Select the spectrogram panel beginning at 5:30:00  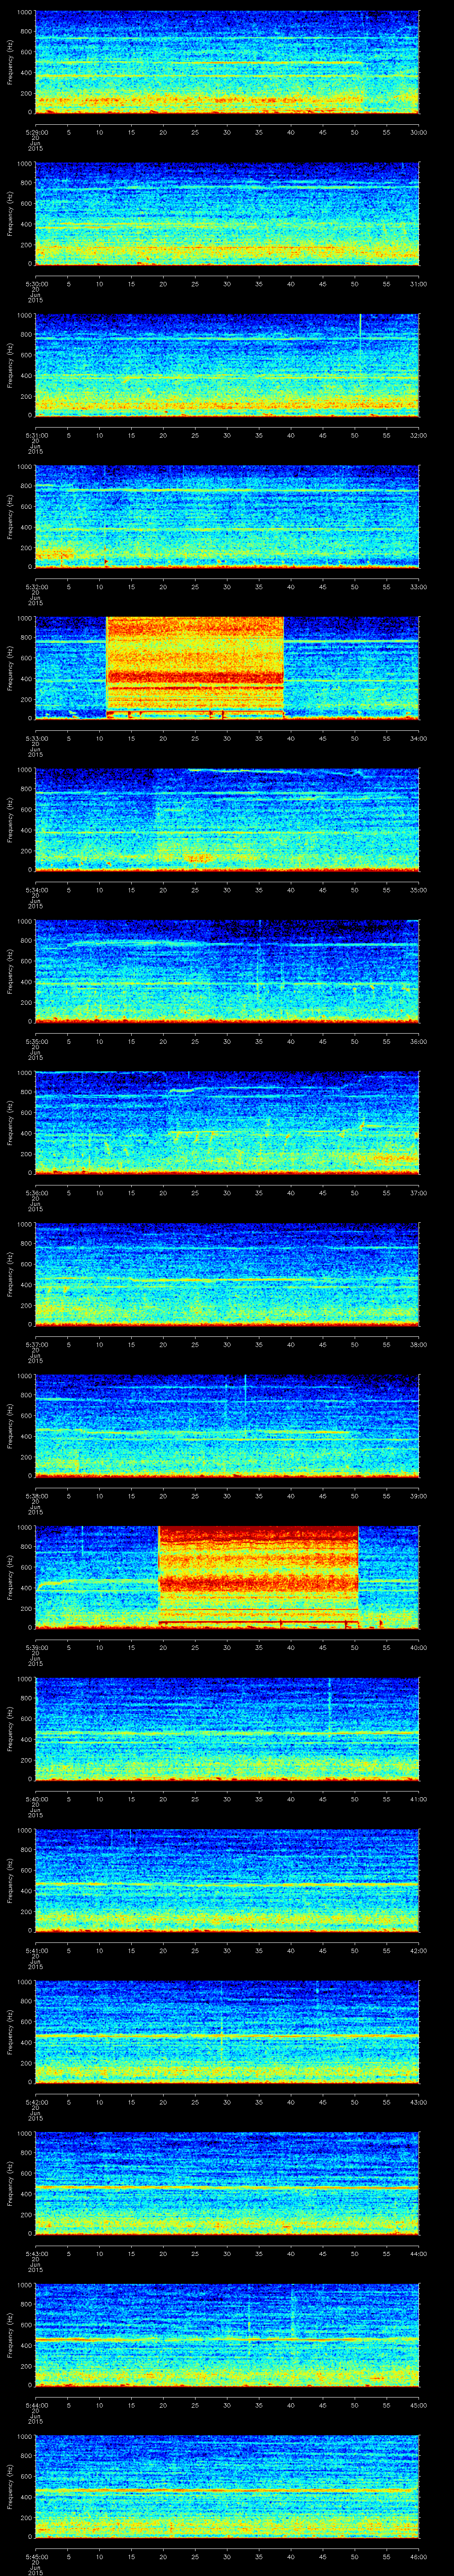(227, 214)
